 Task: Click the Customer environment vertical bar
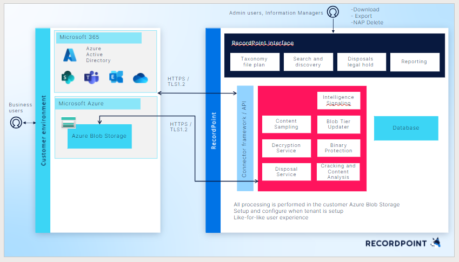[43, 130]
